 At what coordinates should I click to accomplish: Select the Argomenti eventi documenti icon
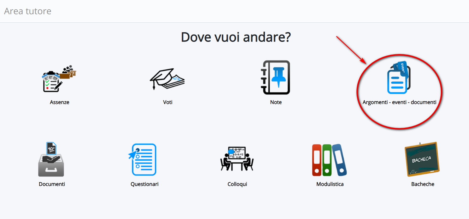pyautogui.click(x=399, y=78)
